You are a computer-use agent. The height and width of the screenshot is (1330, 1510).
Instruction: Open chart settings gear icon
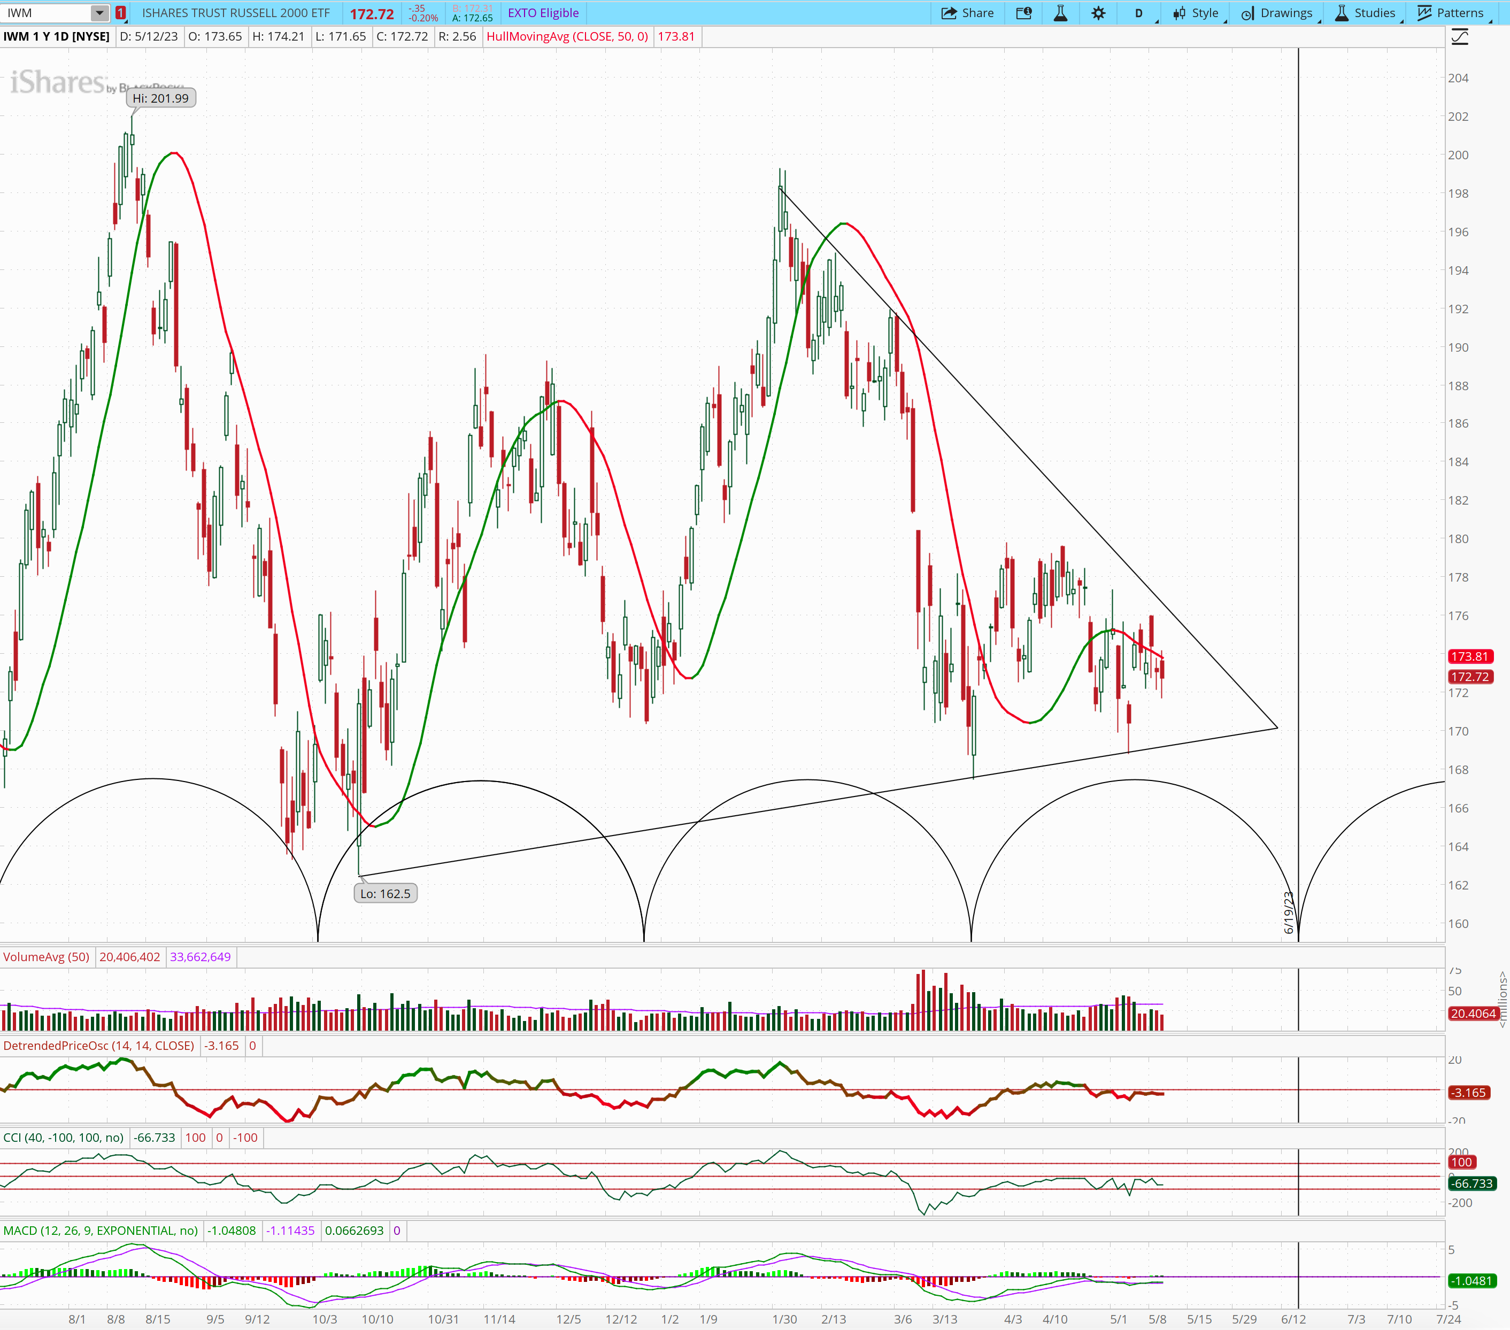tap(1098, 12)
